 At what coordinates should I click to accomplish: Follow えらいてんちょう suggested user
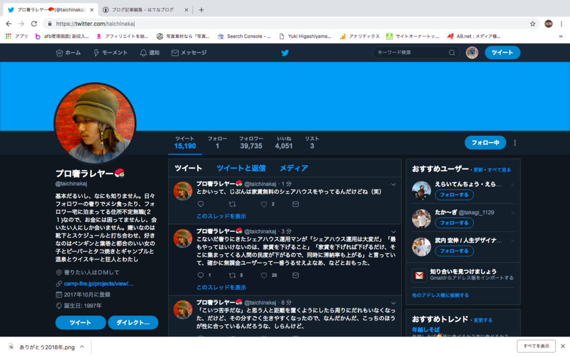coord(454,195)
